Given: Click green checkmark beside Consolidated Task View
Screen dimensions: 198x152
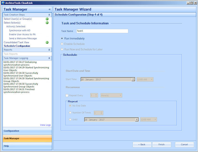Looking at the screenshot, I should (47, 42).
